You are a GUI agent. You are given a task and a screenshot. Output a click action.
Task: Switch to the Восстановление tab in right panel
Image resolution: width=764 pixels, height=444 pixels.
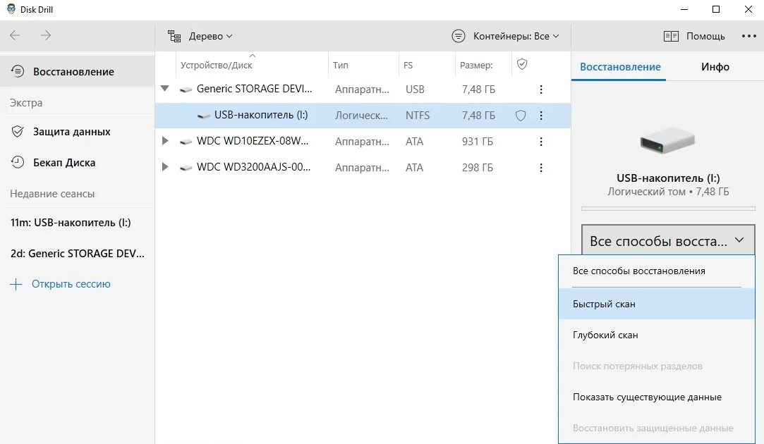[620, 67]
